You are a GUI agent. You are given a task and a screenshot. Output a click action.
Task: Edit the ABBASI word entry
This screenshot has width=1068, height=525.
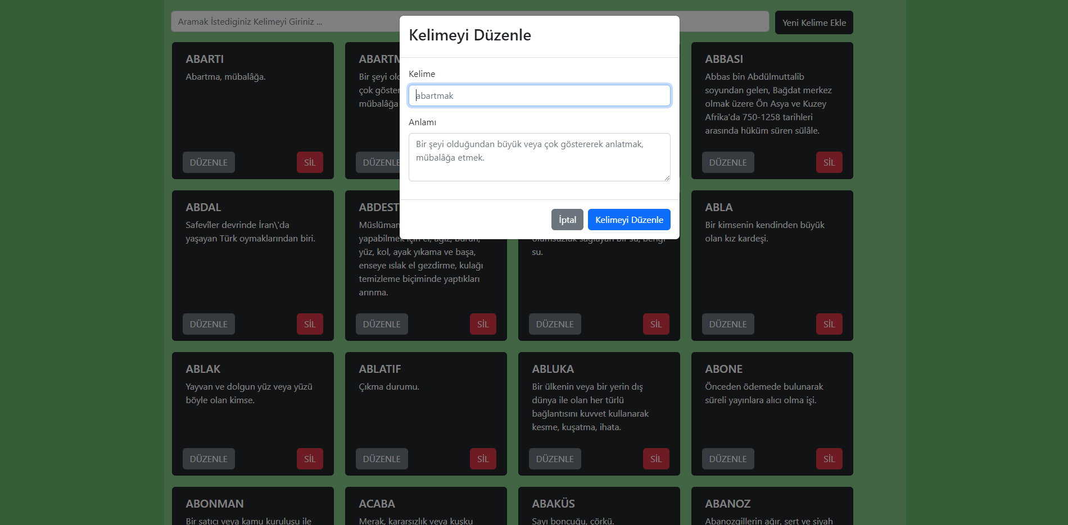(x=727, y=162)
